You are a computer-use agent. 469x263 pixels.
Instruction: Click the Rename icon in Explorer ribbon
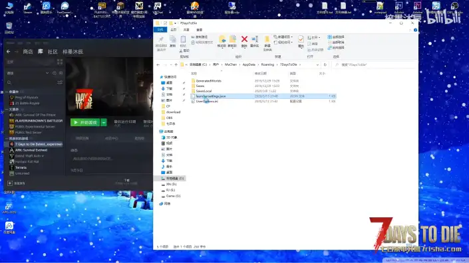(x=255, y=39)
